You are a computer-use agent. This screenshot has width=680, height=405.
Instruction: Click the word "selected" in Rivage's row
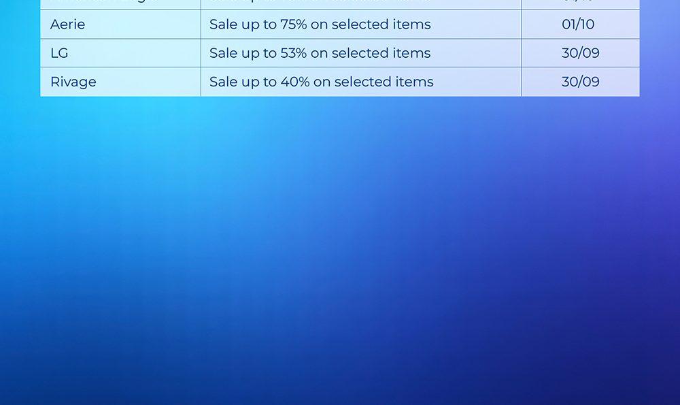tap(365, 82)
